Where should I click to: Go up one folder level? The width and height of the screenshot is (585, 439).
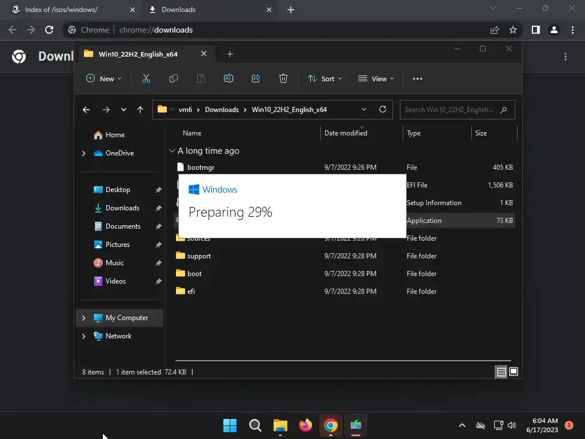tap(141, 110)
